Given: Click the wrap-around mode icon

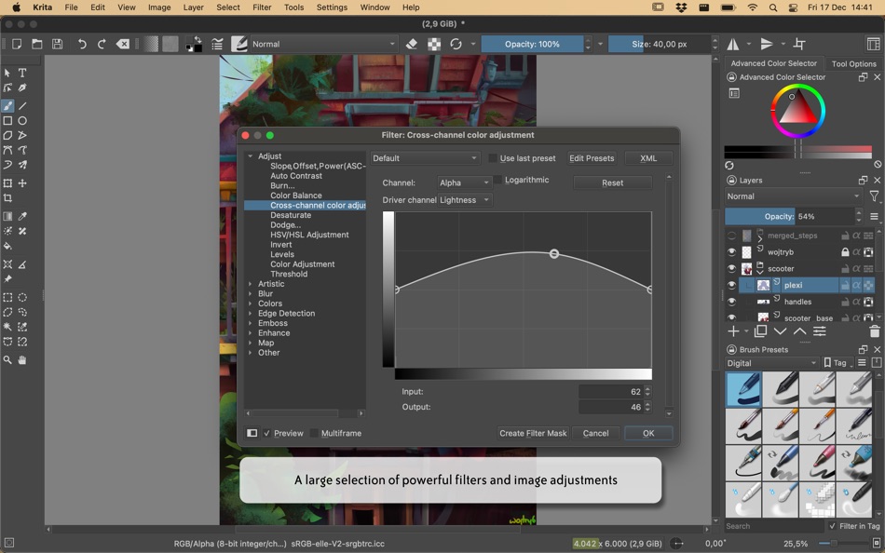Looking at the screenshot, I should click(799, 44).
